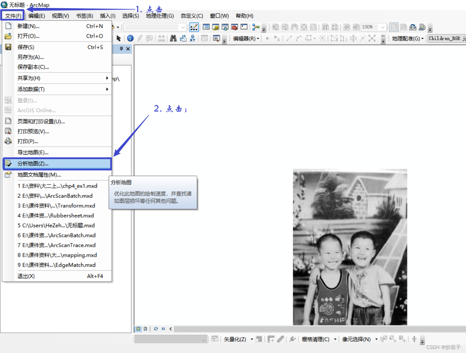Click the Identify tool icon
The width and height of the screenshot is (466, 353).
click(x=130, y=38)
